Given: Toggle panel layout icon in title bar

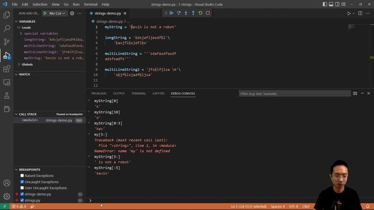Looking at the screenshot, I should [x=331, y=4].
